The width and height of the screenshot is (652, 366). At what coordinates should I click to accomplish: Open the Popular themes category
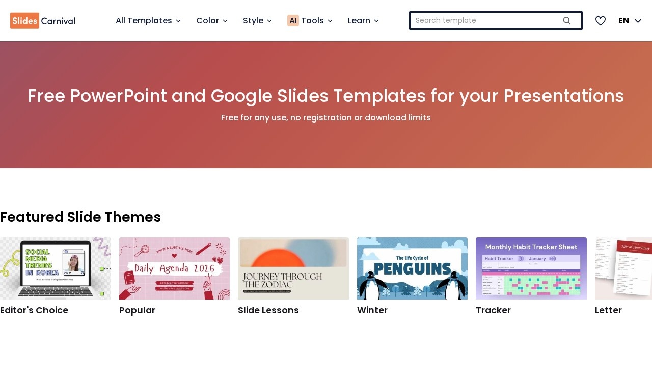pyautogui.click(x=137, y=310)
